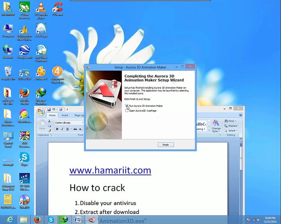Image resolution: width=281 pixels, height=224 pixels.
Task: Open UltraISO desktop shortcut
Action: coord(25,202)
